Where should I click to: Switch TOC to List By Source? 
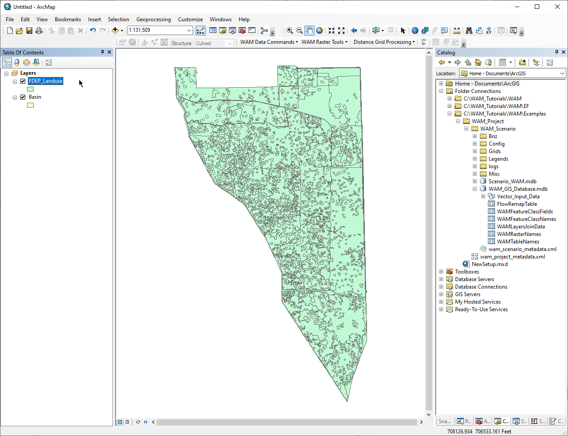coord(17,62)
